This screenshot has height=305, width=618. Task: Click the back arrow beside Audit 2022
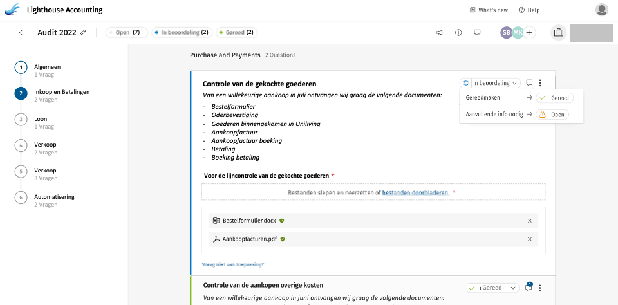tap(21, 32)
